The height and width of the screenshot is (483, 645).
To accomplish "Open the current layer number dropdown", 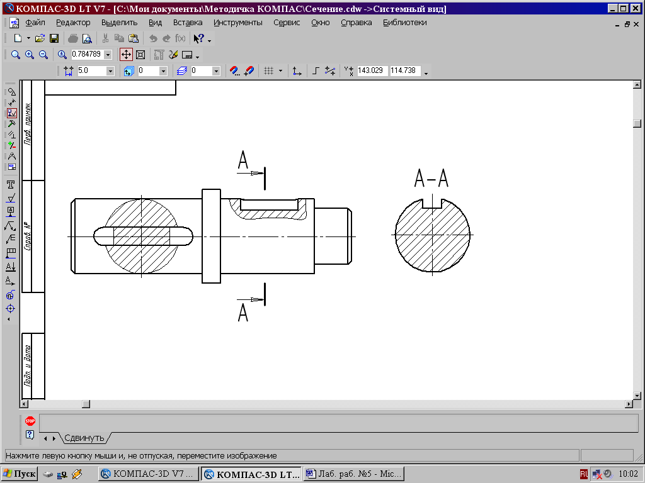I will (216, 71).
